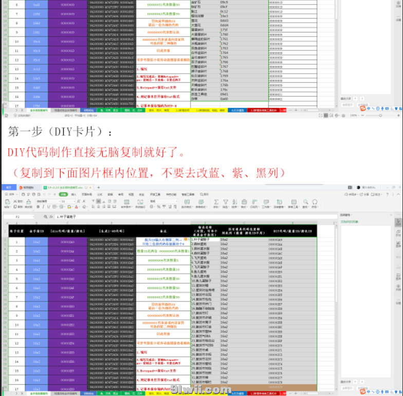
Task: Toggle Italic formatting in lower ribbon
Action: click(43, 207)
